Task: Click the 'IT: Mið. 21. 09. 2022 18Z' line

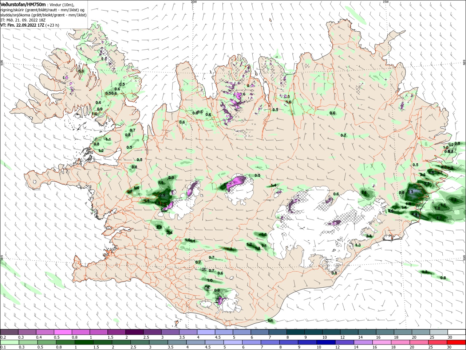Action: [23, 20]
